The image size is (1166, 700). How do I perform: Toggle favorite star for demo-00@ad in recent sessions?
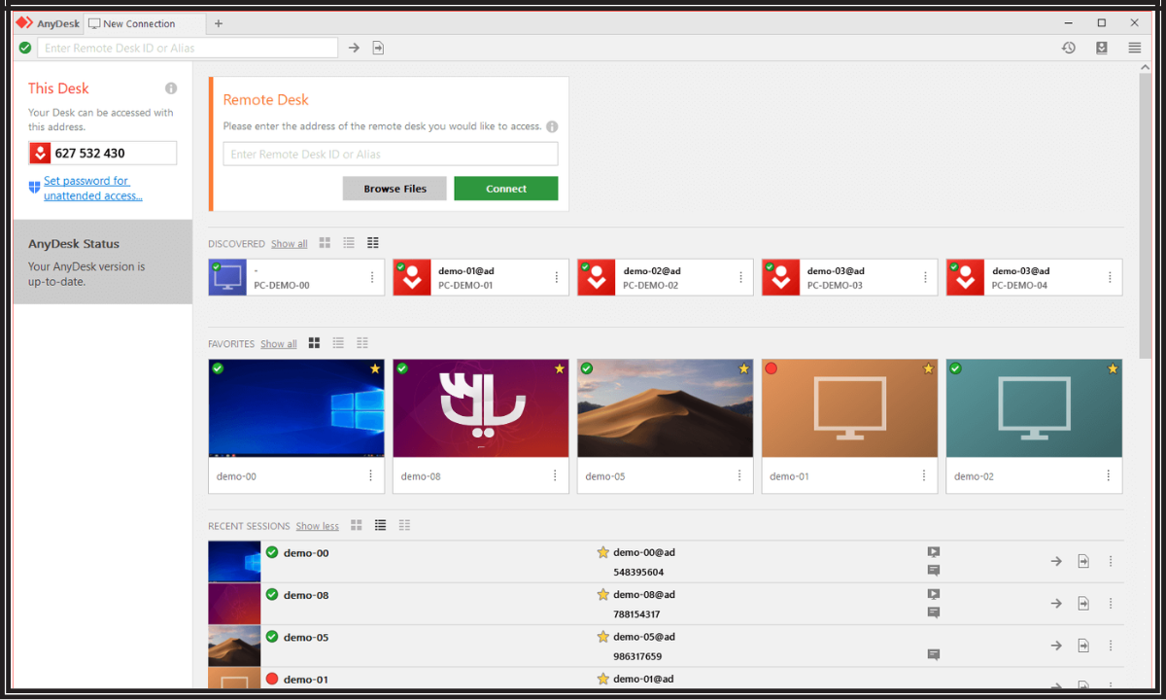click(602, 552)
